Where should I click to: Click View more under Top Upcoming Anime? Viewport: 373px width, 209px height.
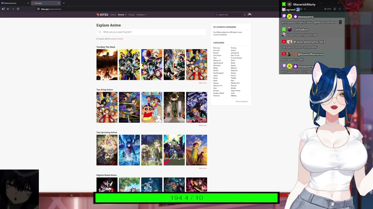203,168
